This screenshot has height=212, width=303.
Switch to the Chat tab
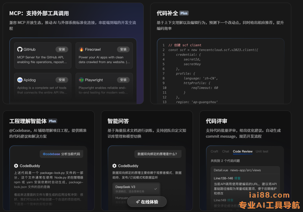(x=226, y=152)
